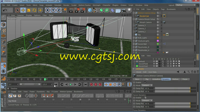Expand the Placeholder_B group
This screenshot has height=112, width=200.
coord(134,47)
